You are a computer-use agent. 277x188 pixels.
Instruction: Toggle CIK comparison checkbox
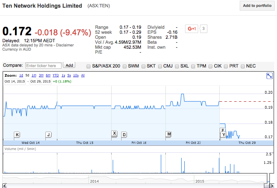[210, 66]
